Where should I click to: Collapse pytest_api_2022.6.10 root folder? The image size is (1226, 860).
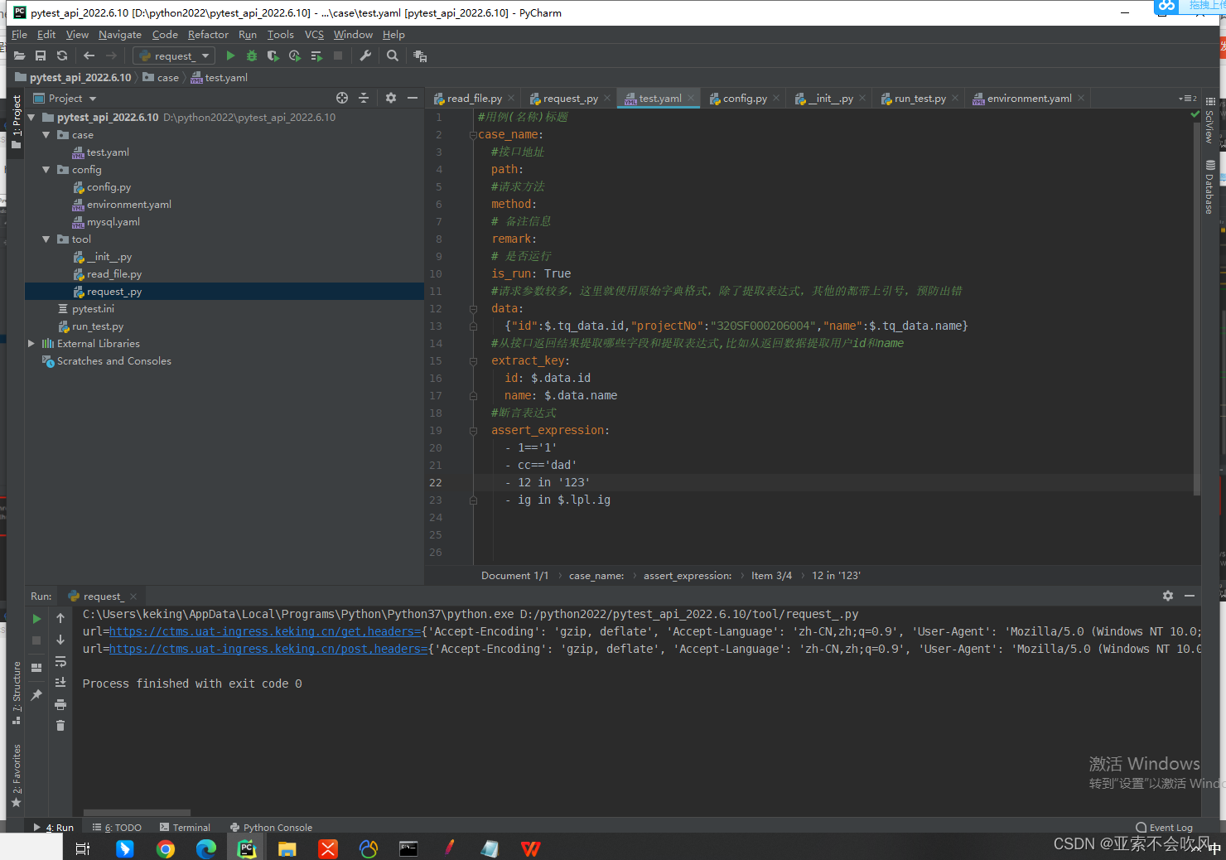pyautogui.click(x=31, y=118)
